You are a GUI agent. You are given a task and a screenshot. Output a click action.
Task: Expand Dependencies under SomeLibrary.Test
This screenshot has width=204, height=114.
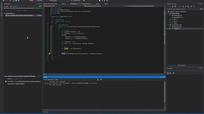point(170,27)
